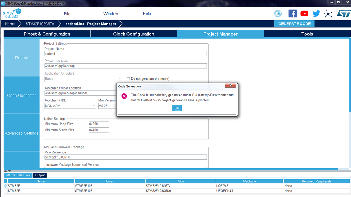The height and width of the screenshot is (197, 351).
Task: Sort by Required Peripherals column header
Action: click(x=317, y=181)
